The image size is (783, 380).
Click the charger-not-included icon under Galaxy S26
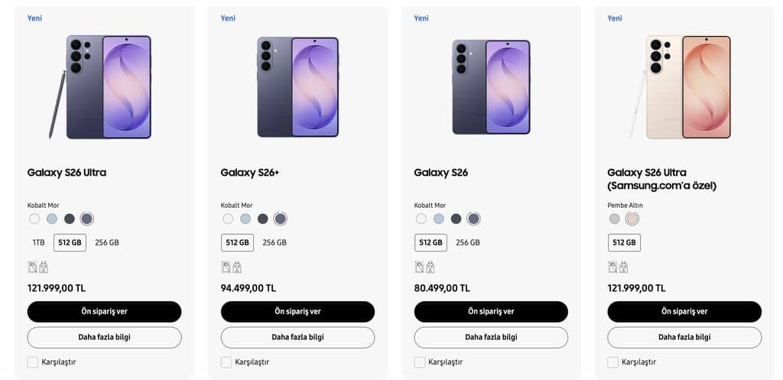click(430, 267)
